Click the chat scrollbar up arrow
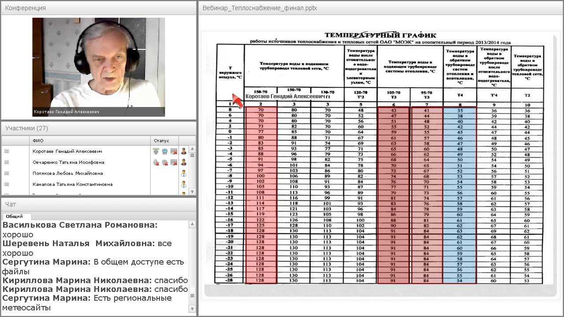Image resolution: width=564 pixels, height=317 pixels. (x=192, y=225)
